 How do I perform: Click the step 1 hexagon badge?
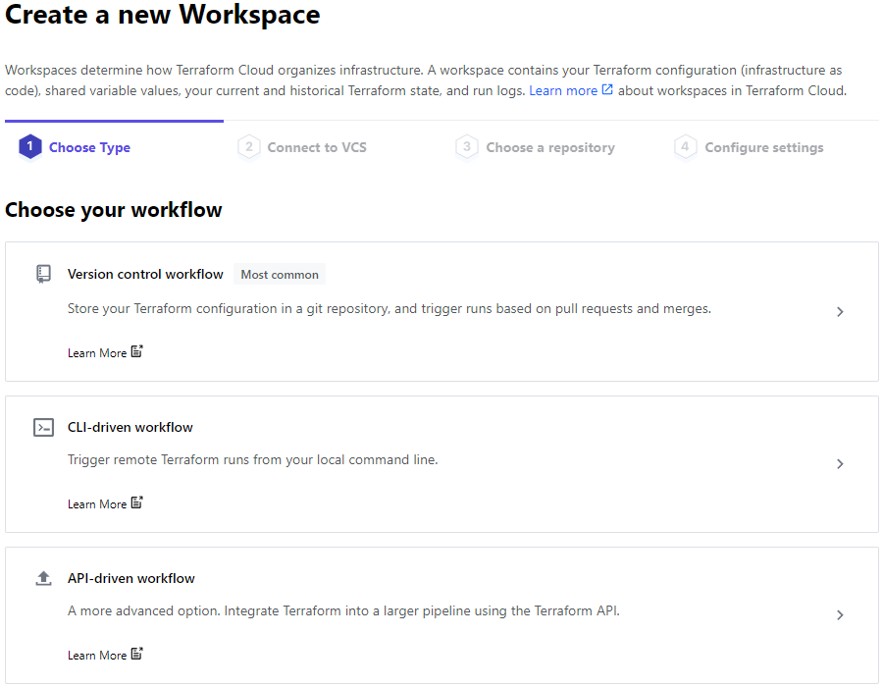pyautogui.click(x=29, y=147)
